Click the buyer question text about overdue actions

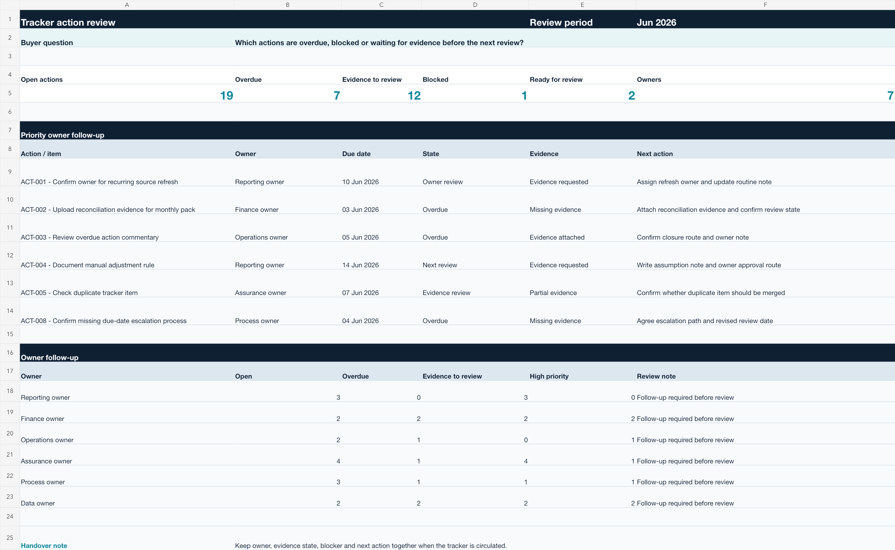point(379,42)
